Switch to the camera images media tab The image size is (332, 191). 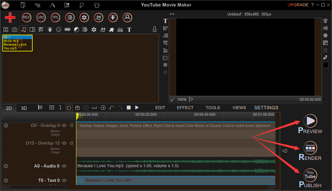[14, 30]
